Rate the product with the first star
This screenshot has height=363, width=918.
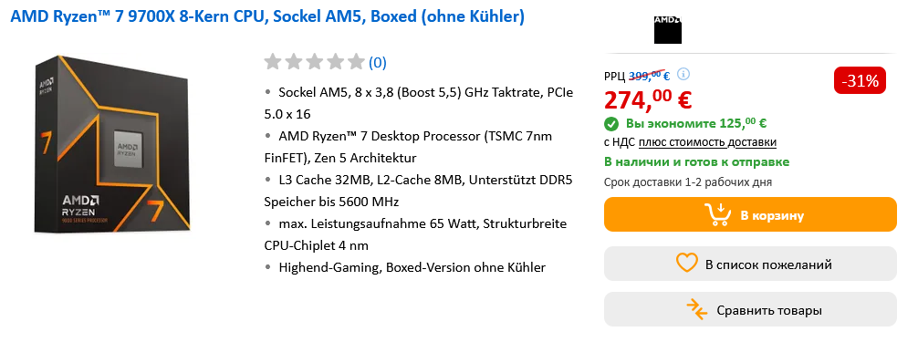pyautogui.click(x=273, y=61)
